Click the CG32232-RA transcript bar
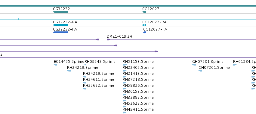This screenshot has height=114, width=256. [x=60, y=25]
